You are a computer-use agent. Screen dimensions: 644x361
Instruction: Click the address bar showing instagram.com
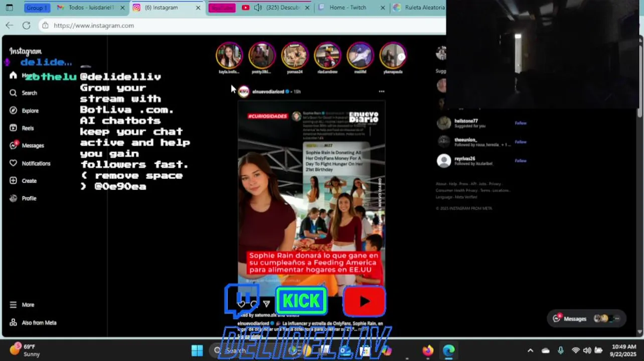(243, 25)
